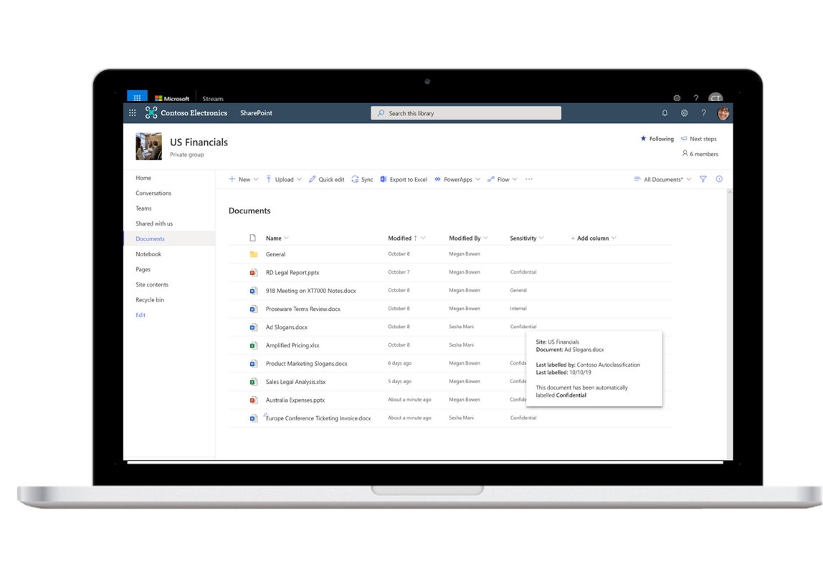Click the PowerPoint icon for RD Legal Report
The height and width of the screenshot is (588, 823).
pos(254,273)
